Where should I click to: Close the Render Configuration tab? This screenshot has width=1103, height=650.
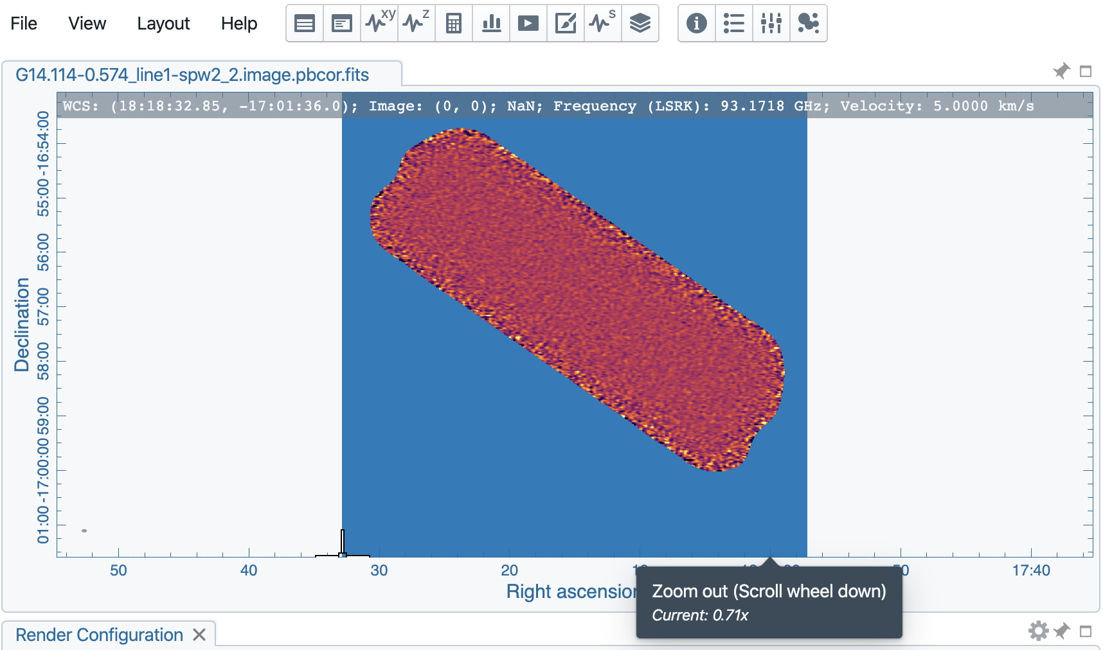[x=199, y=635]
